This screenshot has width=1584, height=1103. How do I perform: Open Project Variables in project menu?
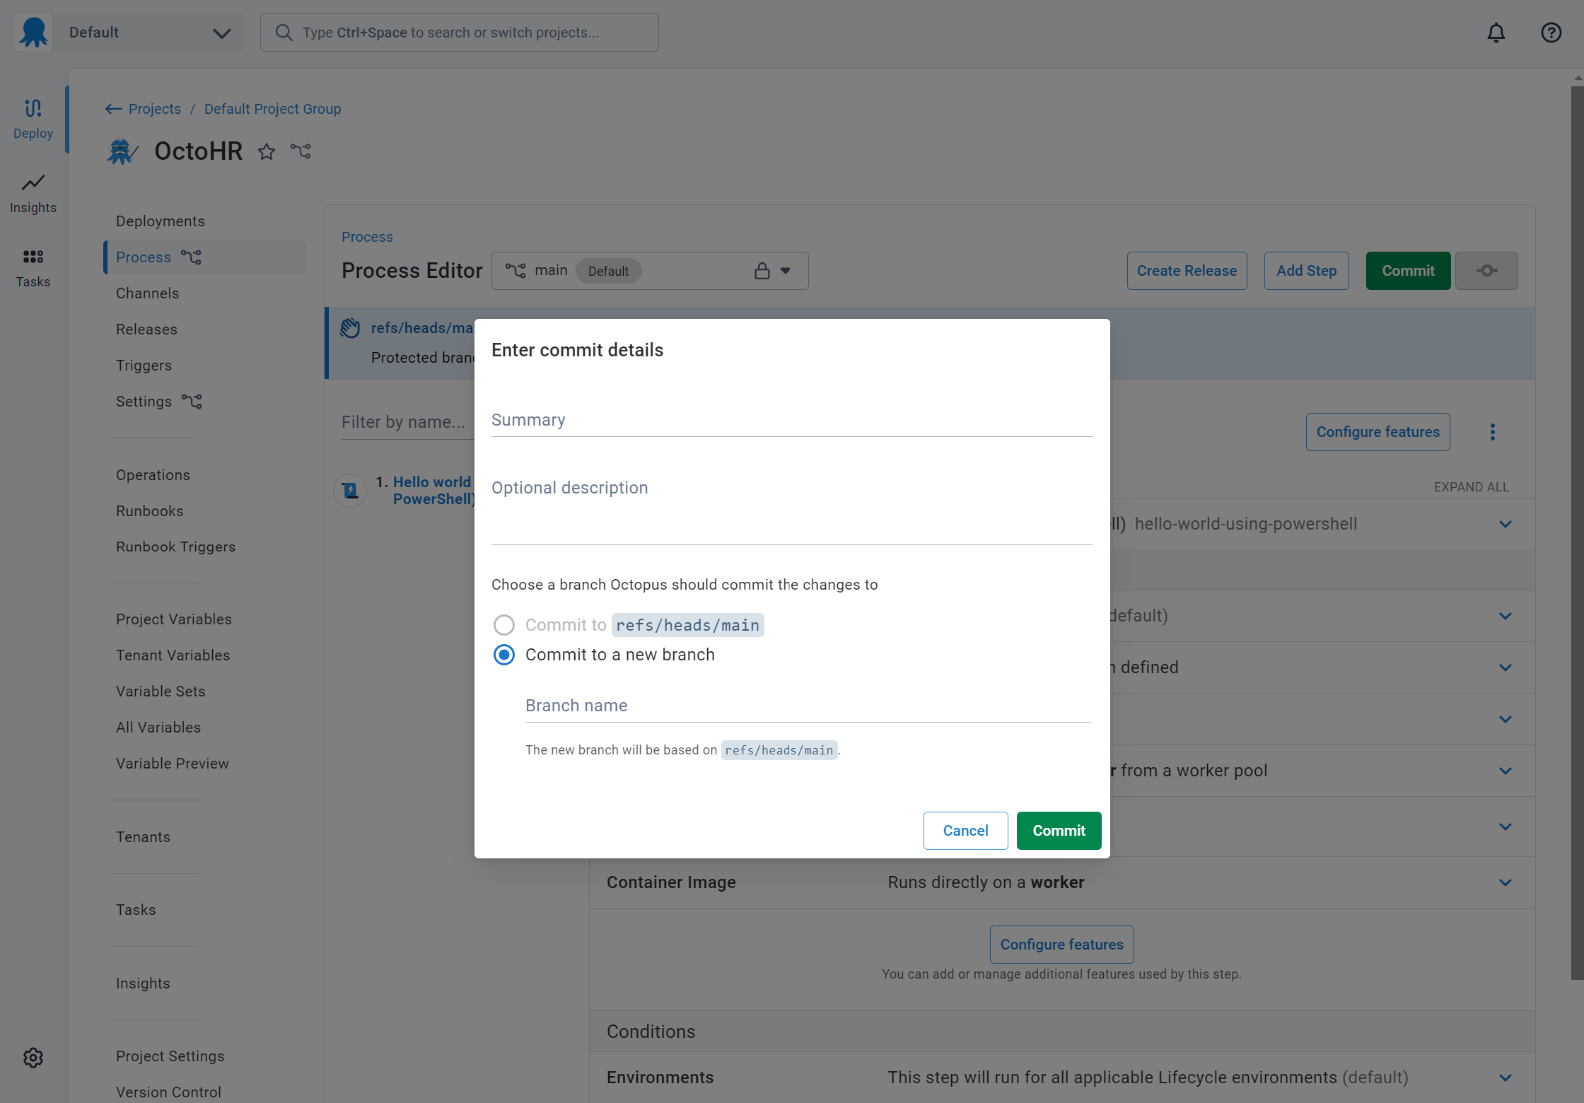tap(174, 619)
